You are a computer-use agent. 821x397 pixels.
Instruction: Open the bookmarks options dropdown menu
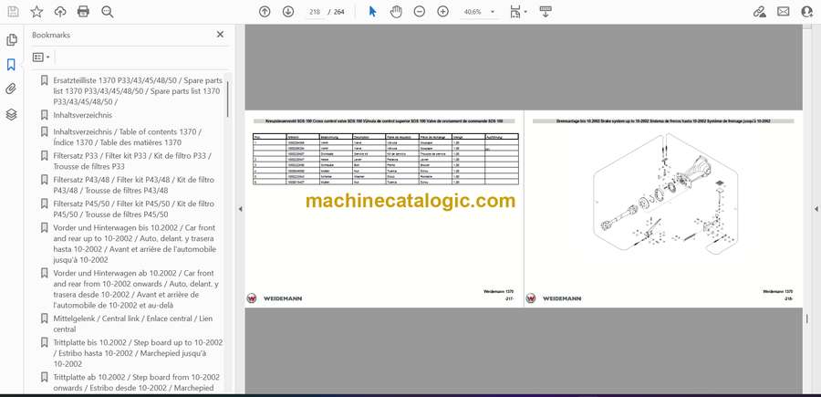tap(40, 57)
